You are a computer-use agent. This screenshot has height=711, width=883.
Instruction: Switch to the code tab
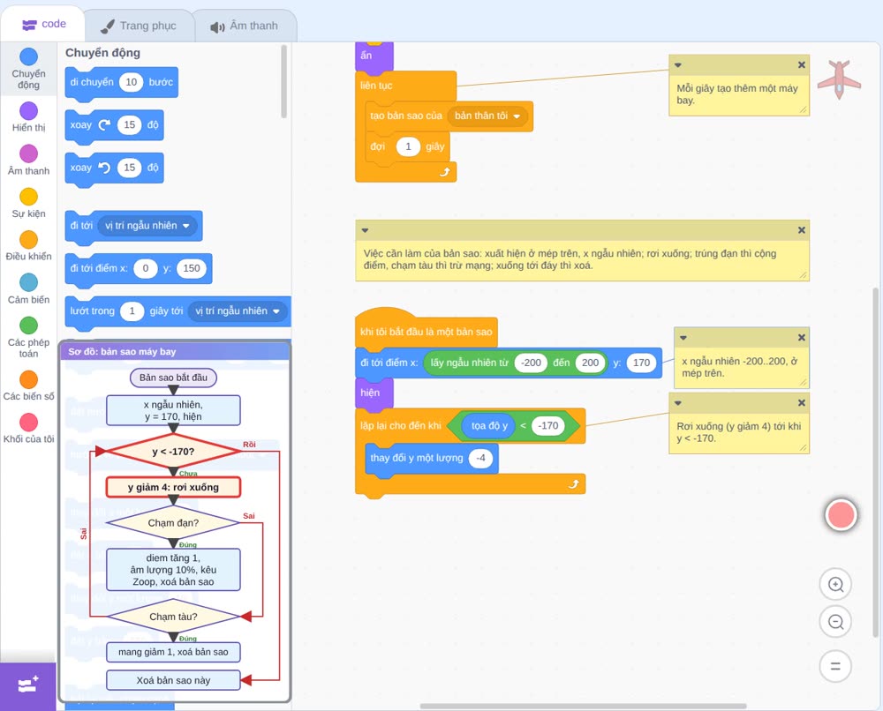tap(43, 24)
